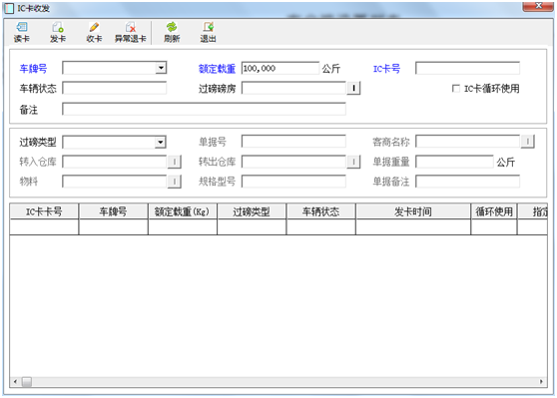Viewport: 557px width, 398px height.
Task: Click the 循环使用 column header
Action: pyautogui.click(x=494, y=211)
